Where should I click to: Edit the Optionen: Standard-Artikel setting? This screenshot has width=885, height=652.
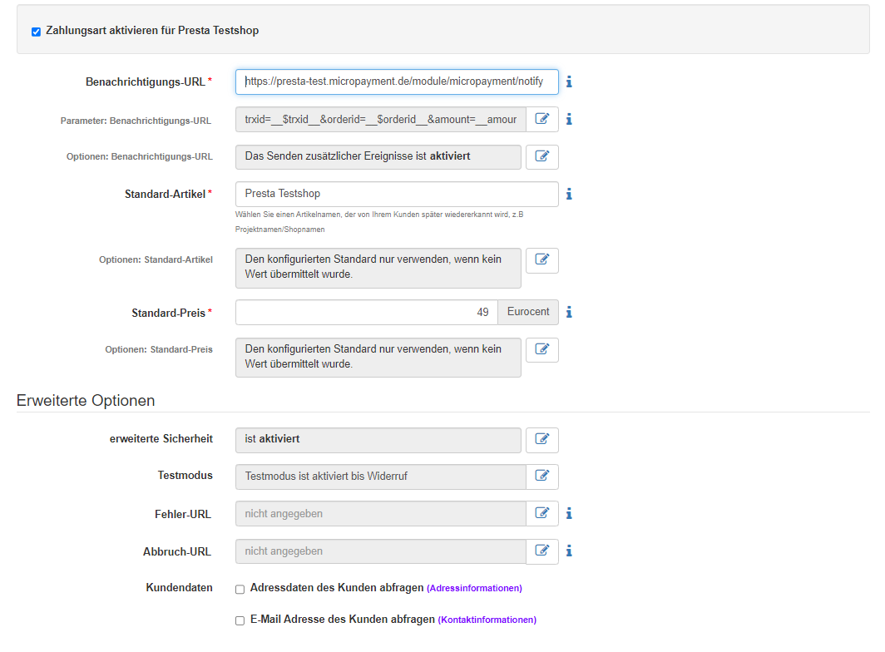pyautogui.click(x=541, y=259)
